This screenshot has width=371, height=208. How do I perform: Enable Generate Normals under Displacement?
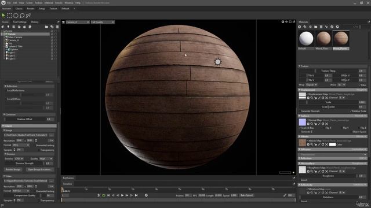click(300, 111)
